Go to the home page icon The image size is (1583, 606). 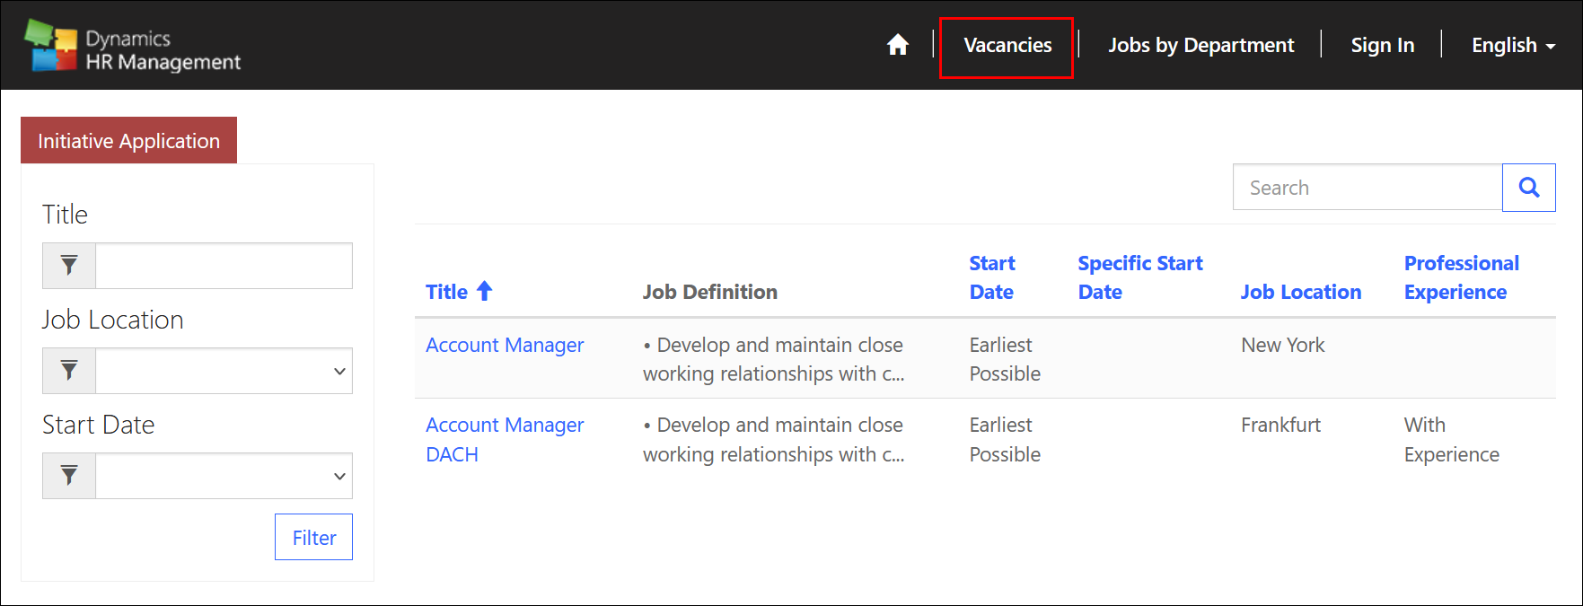click(x=897, y=45)
